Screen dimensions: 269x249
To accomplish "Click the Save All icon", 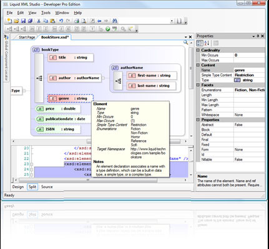I will coord(31,21).
